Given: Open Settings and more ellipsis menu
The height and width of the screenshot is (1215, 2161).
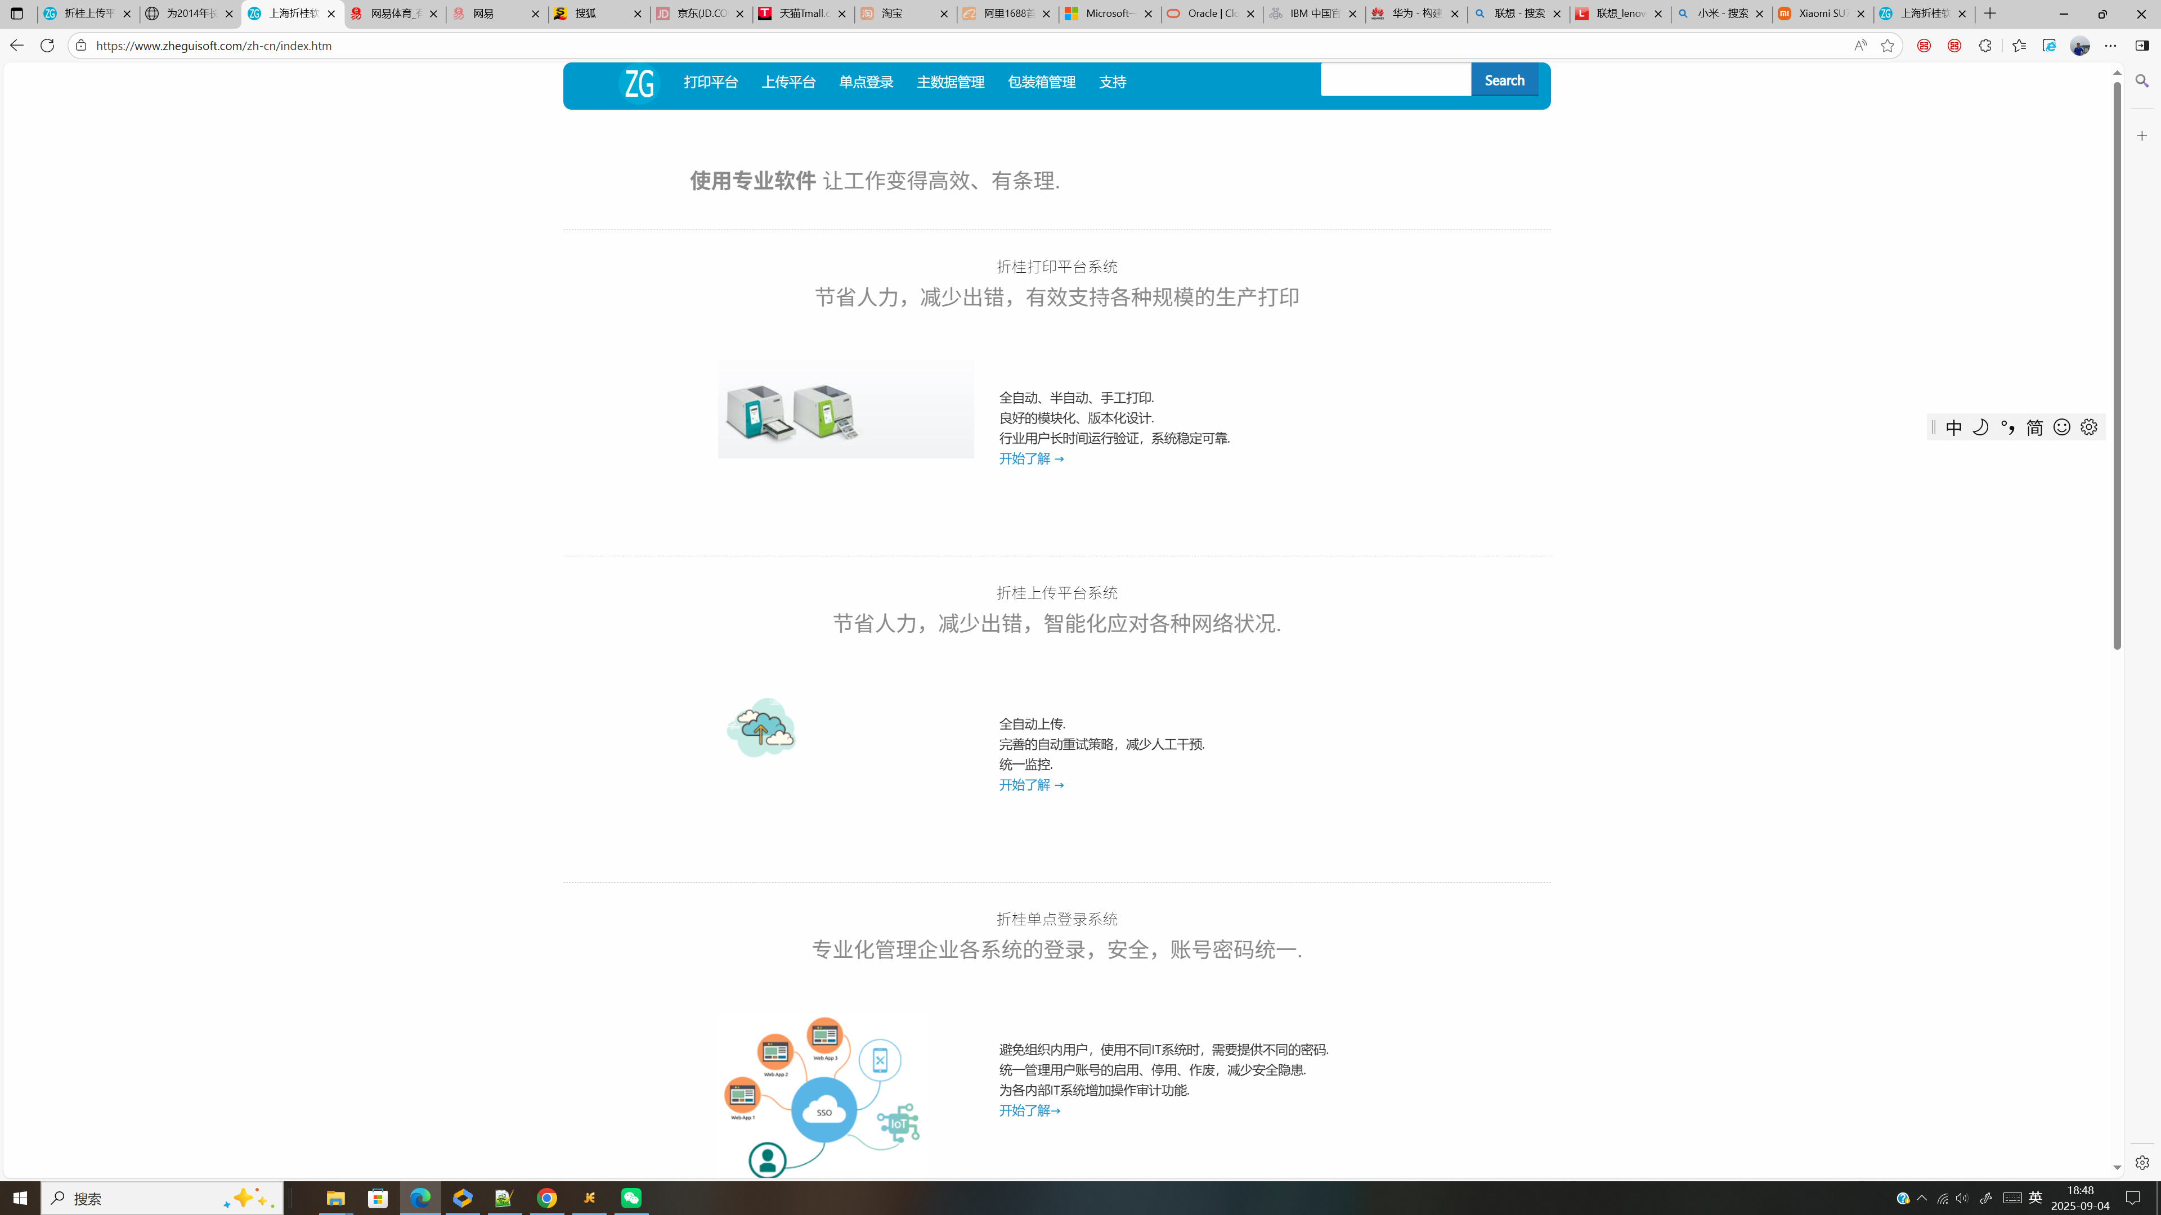Looking at the screenshot, I should click(x=2111, y=45).
